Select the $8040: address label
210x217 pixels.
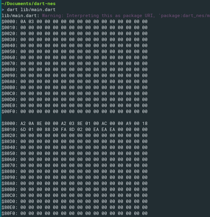pos(10,147)
